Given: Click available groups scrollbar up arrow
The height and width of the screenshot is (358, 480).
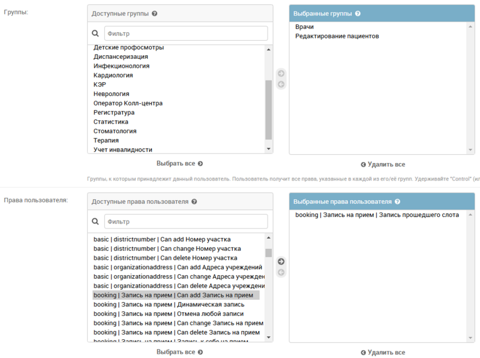Looking at the screenshot, I should point(268,50).
